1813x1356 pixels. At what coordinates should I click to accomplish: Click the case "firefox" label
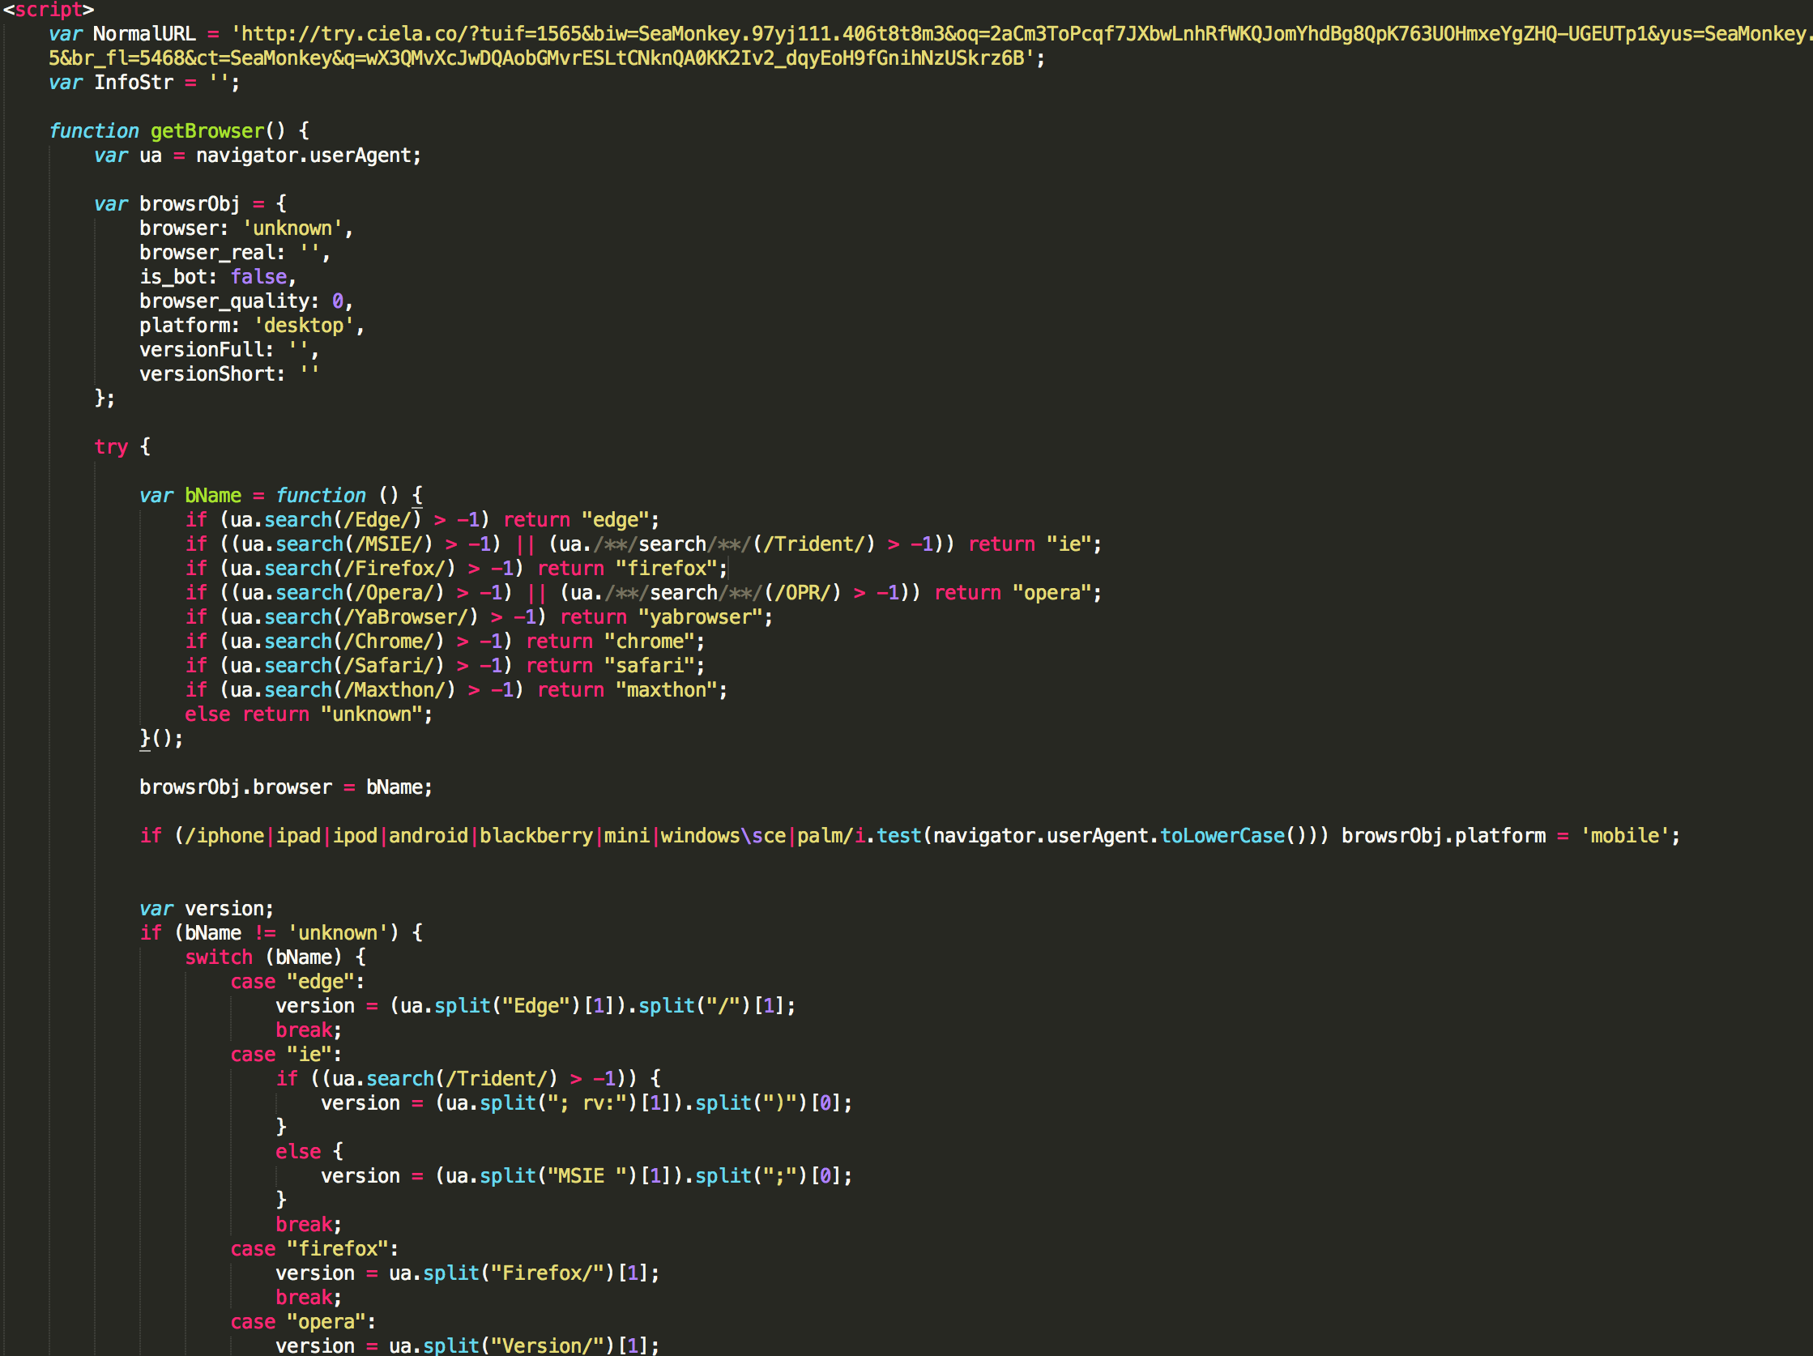314,1250
